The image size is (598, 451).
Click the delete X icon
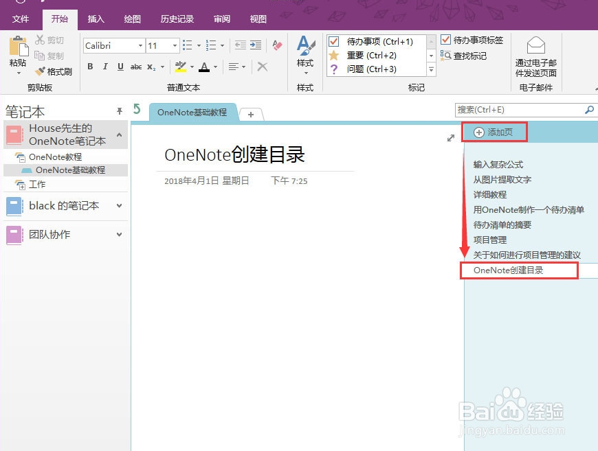click(262, 67)
